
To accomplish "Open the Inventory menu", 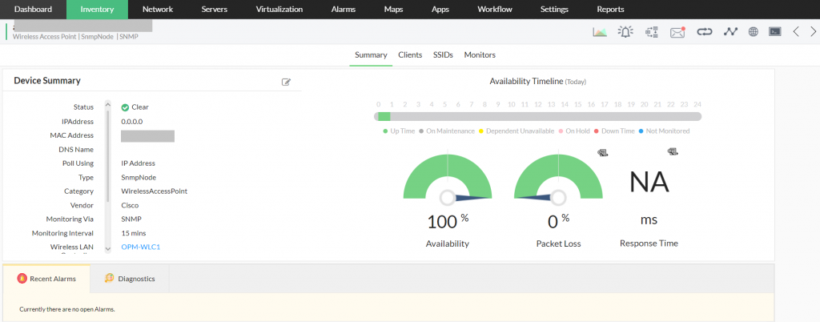I will point(98,10).
